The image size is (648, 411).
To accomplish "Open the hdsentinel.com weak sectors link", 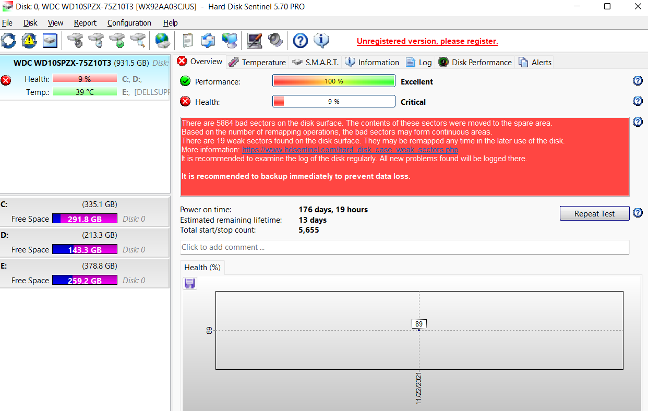I will (x=350, y=150).
